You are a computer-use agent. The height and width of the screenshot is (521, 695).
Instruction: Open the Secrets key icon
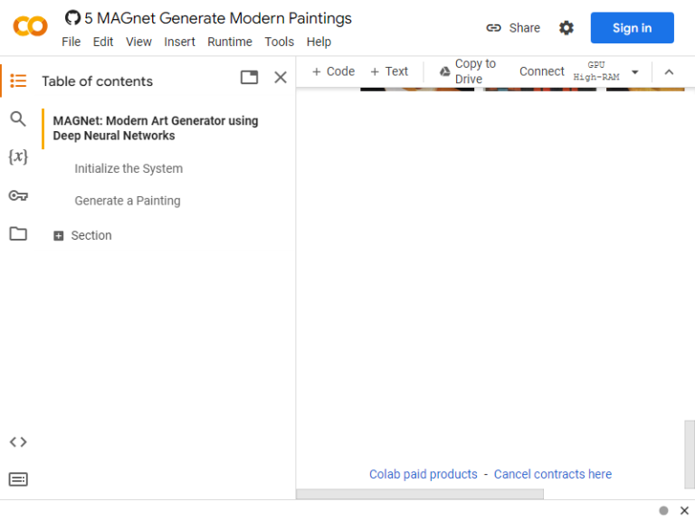coord(18,195)
